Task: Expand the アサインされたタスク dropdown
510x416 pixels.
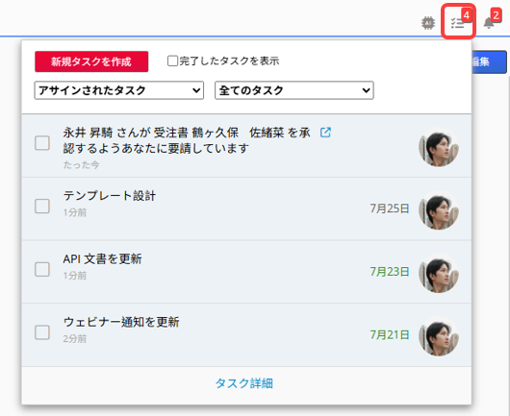Action: coord(119,90)
